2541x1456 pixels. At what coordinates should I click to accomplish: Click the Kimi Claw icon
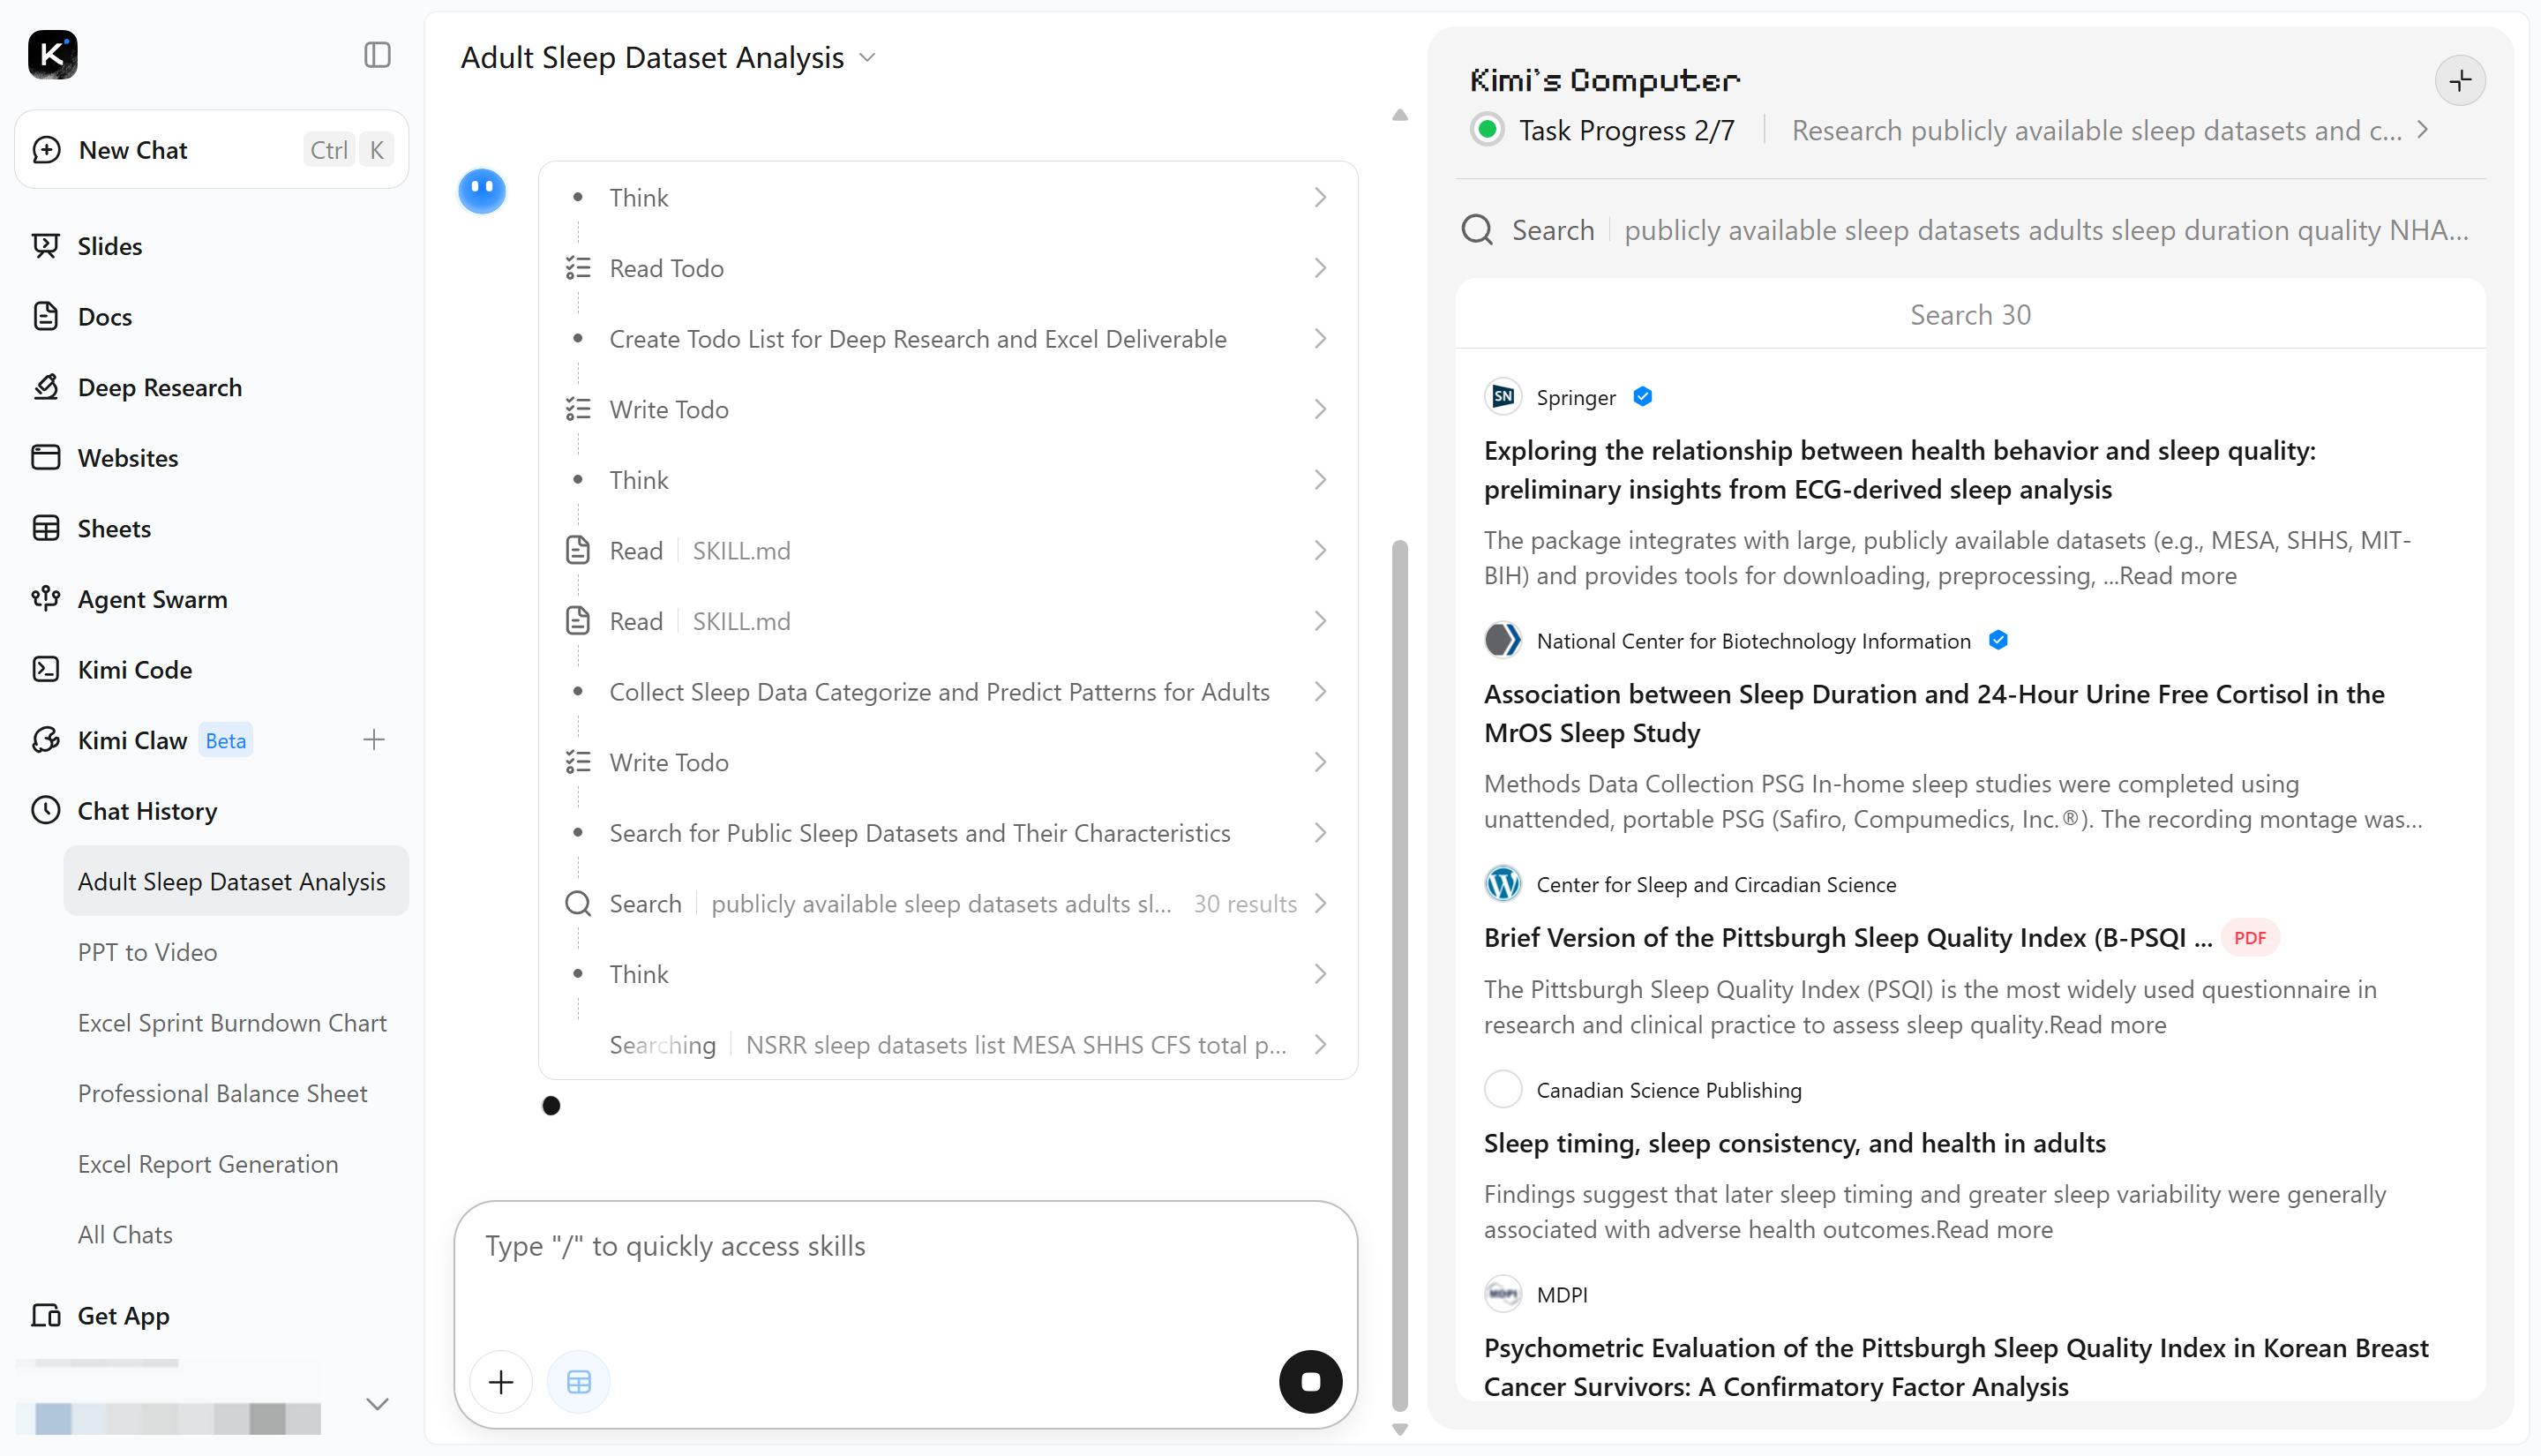[x=46, y=740]
